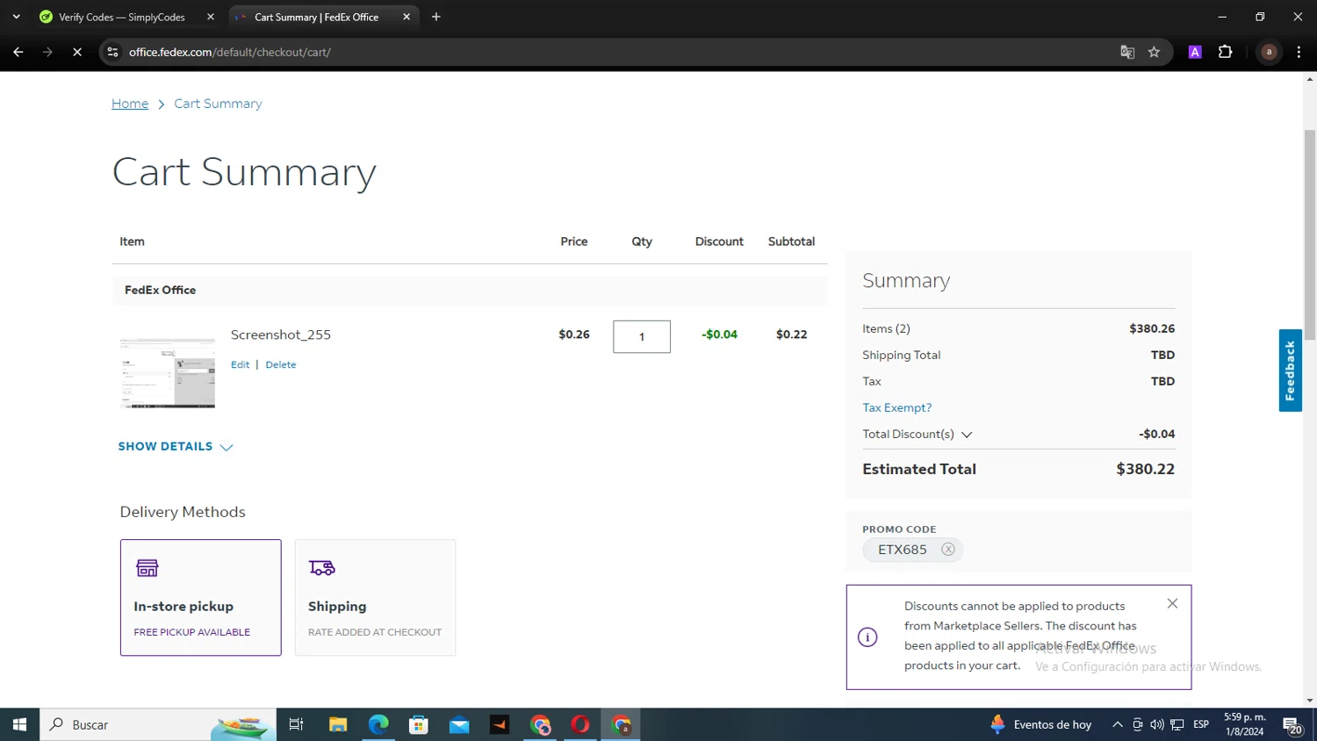Select Shipping delivery method

click(x=375, y=597)
